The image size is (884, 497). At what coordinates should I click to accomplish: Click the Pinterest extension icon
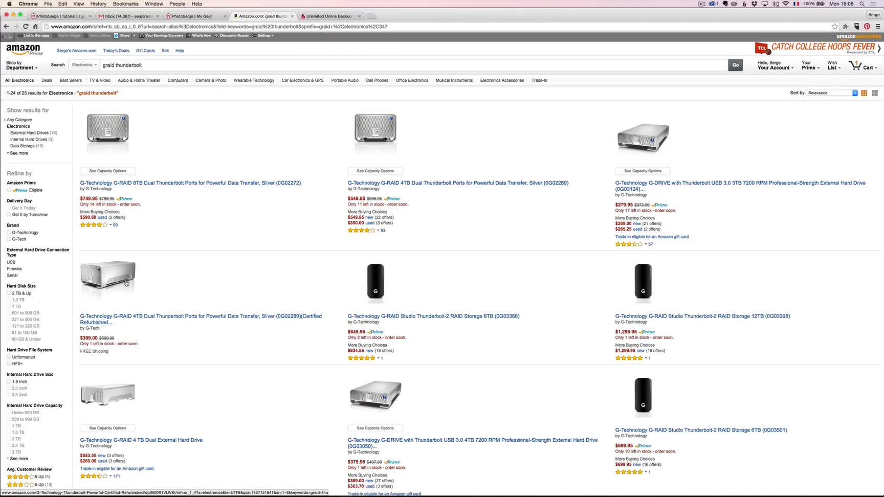coord(867,27)
